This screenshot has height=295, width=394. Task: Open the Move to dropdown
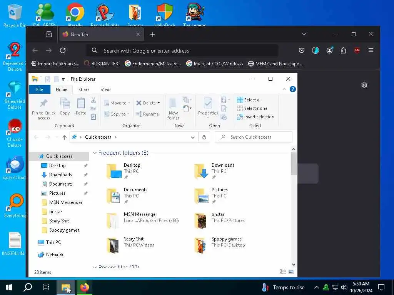pos(117,103)
